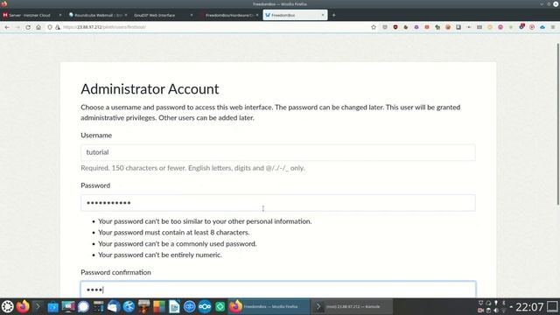Screen dimensions: 560x315
Task: Open a new browser tab
Action: pos(334,15)
